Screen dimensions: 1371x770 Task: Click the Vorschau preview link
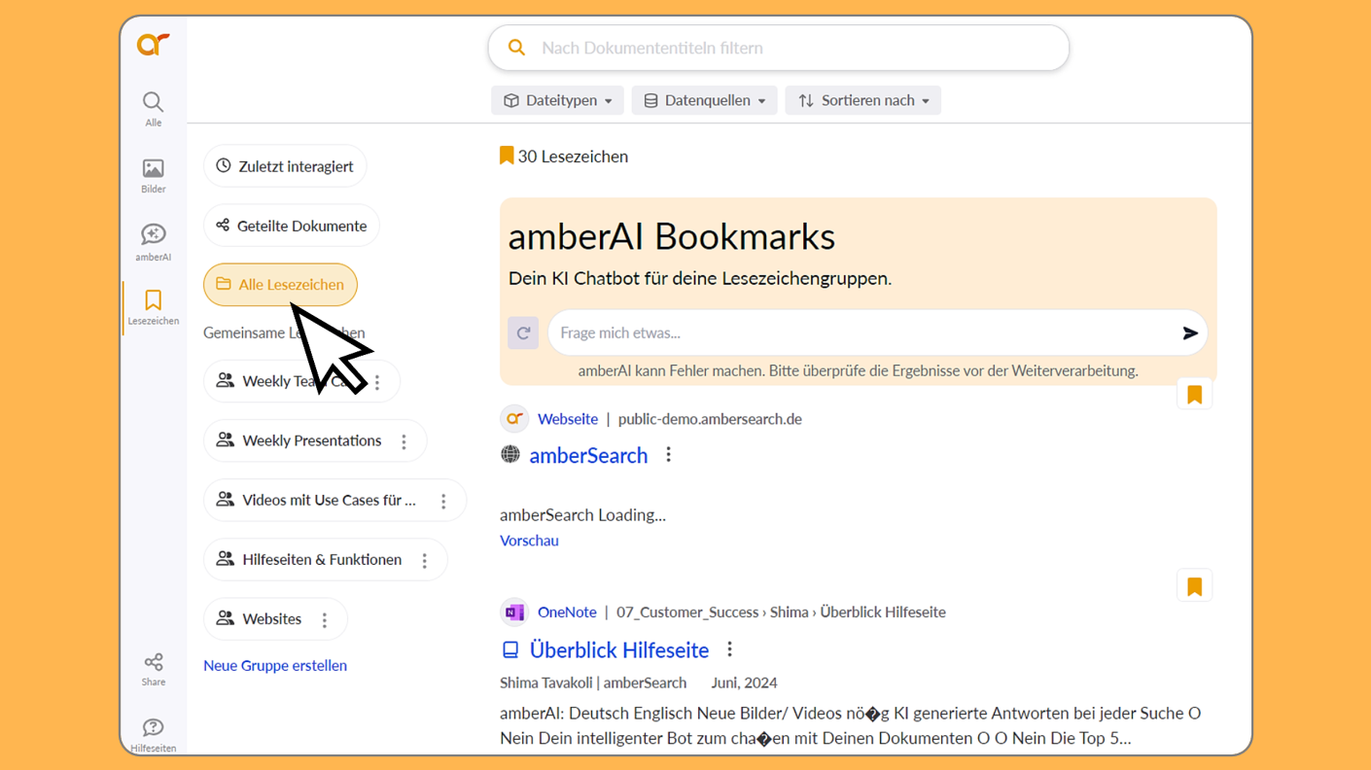[529, 541]
